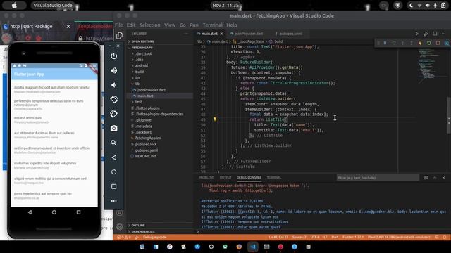Open emulator extended controls (three dots)
Image resolution: width=451 pixels, height=253 pixels.
pos(114,201)
